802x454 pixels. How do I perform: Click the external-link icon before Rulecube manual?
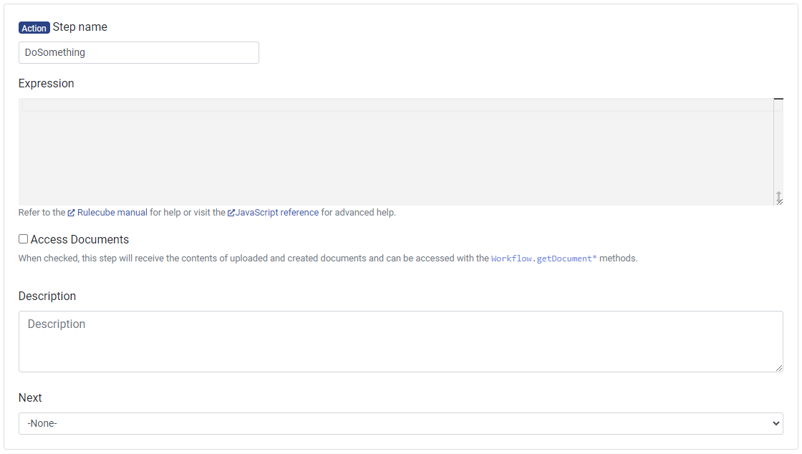point(72,213)
